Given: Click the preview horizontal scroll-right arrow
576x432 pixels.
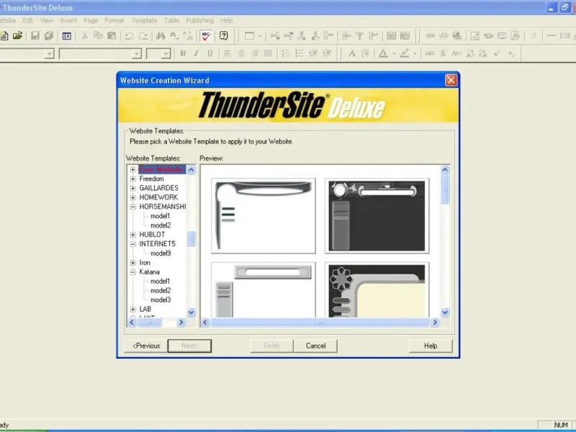Looking at the screenshot, I should point(435,323).
